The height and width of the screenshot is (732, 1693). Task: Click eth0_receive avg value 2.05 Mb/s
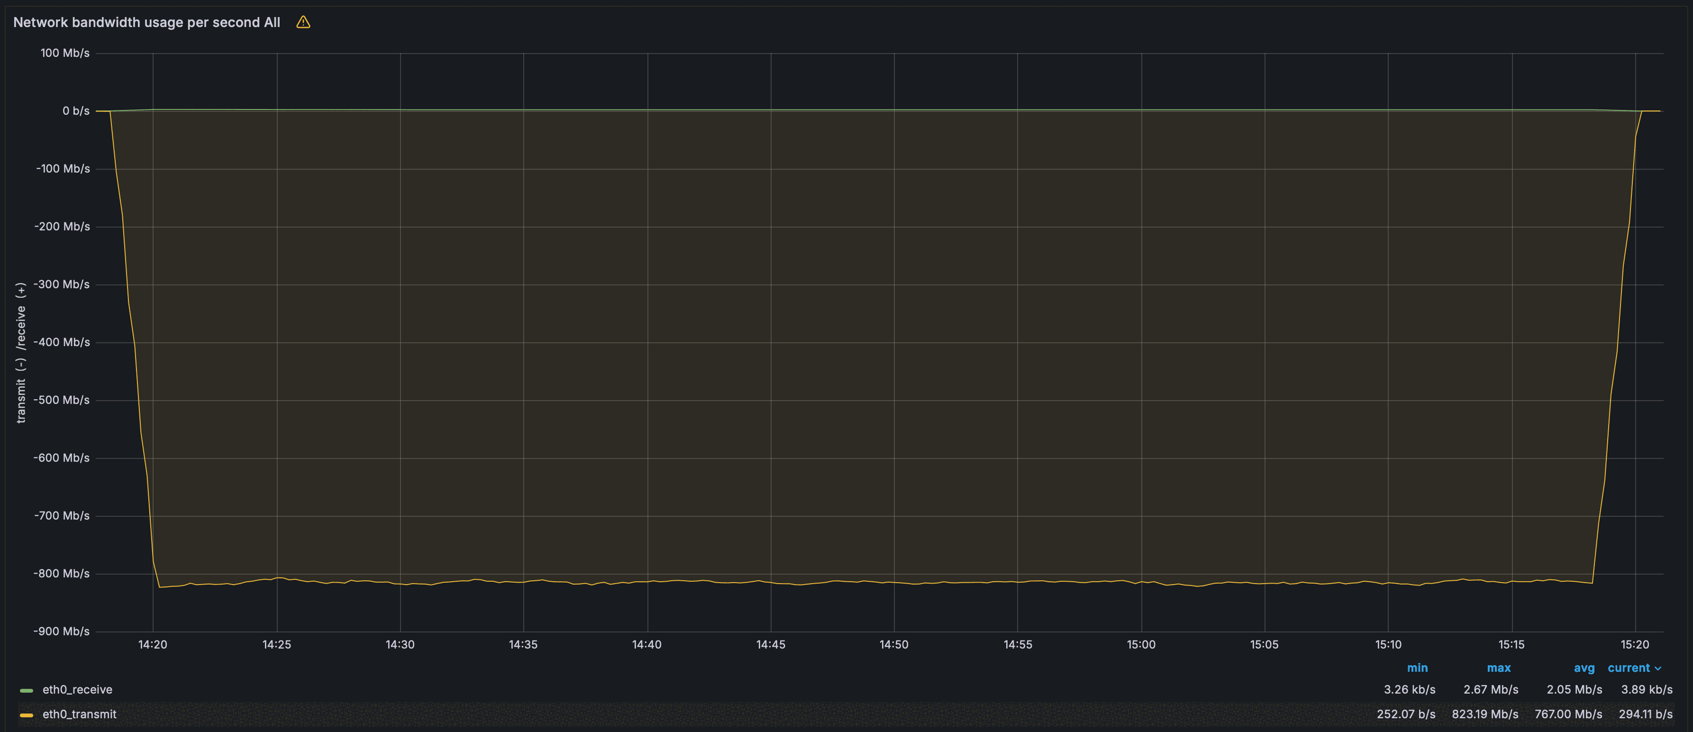coord(1574,689)
